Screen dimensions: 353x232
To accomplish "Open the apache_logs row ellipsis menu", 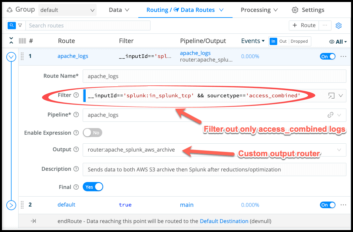I will coord(343,56).
